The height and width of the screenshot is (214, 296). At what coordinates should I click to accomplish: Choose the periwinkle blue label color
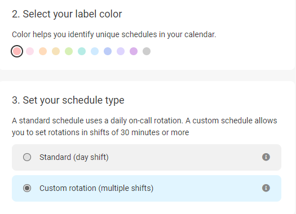coord(108,51)
